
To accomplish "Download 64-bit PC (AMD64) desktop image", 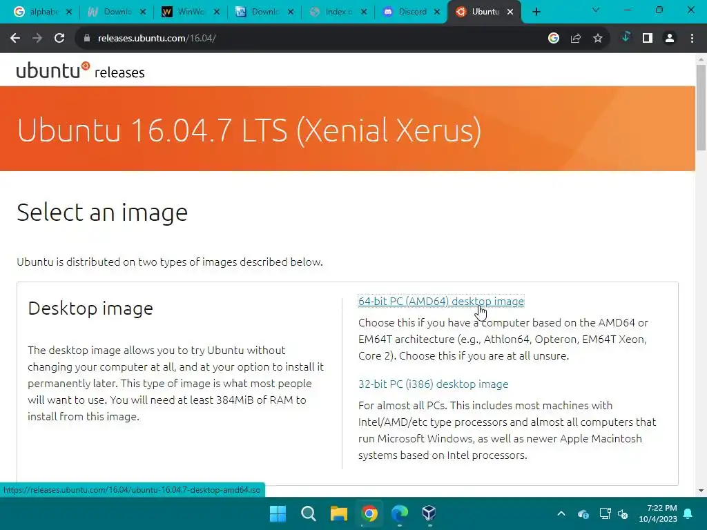I will pos(441,301).
